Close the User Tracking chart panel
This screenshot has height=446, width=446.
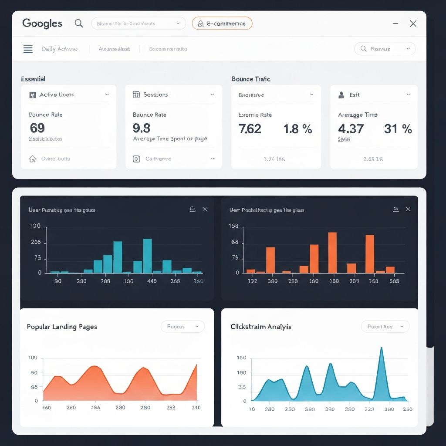(x=205, y=209)
